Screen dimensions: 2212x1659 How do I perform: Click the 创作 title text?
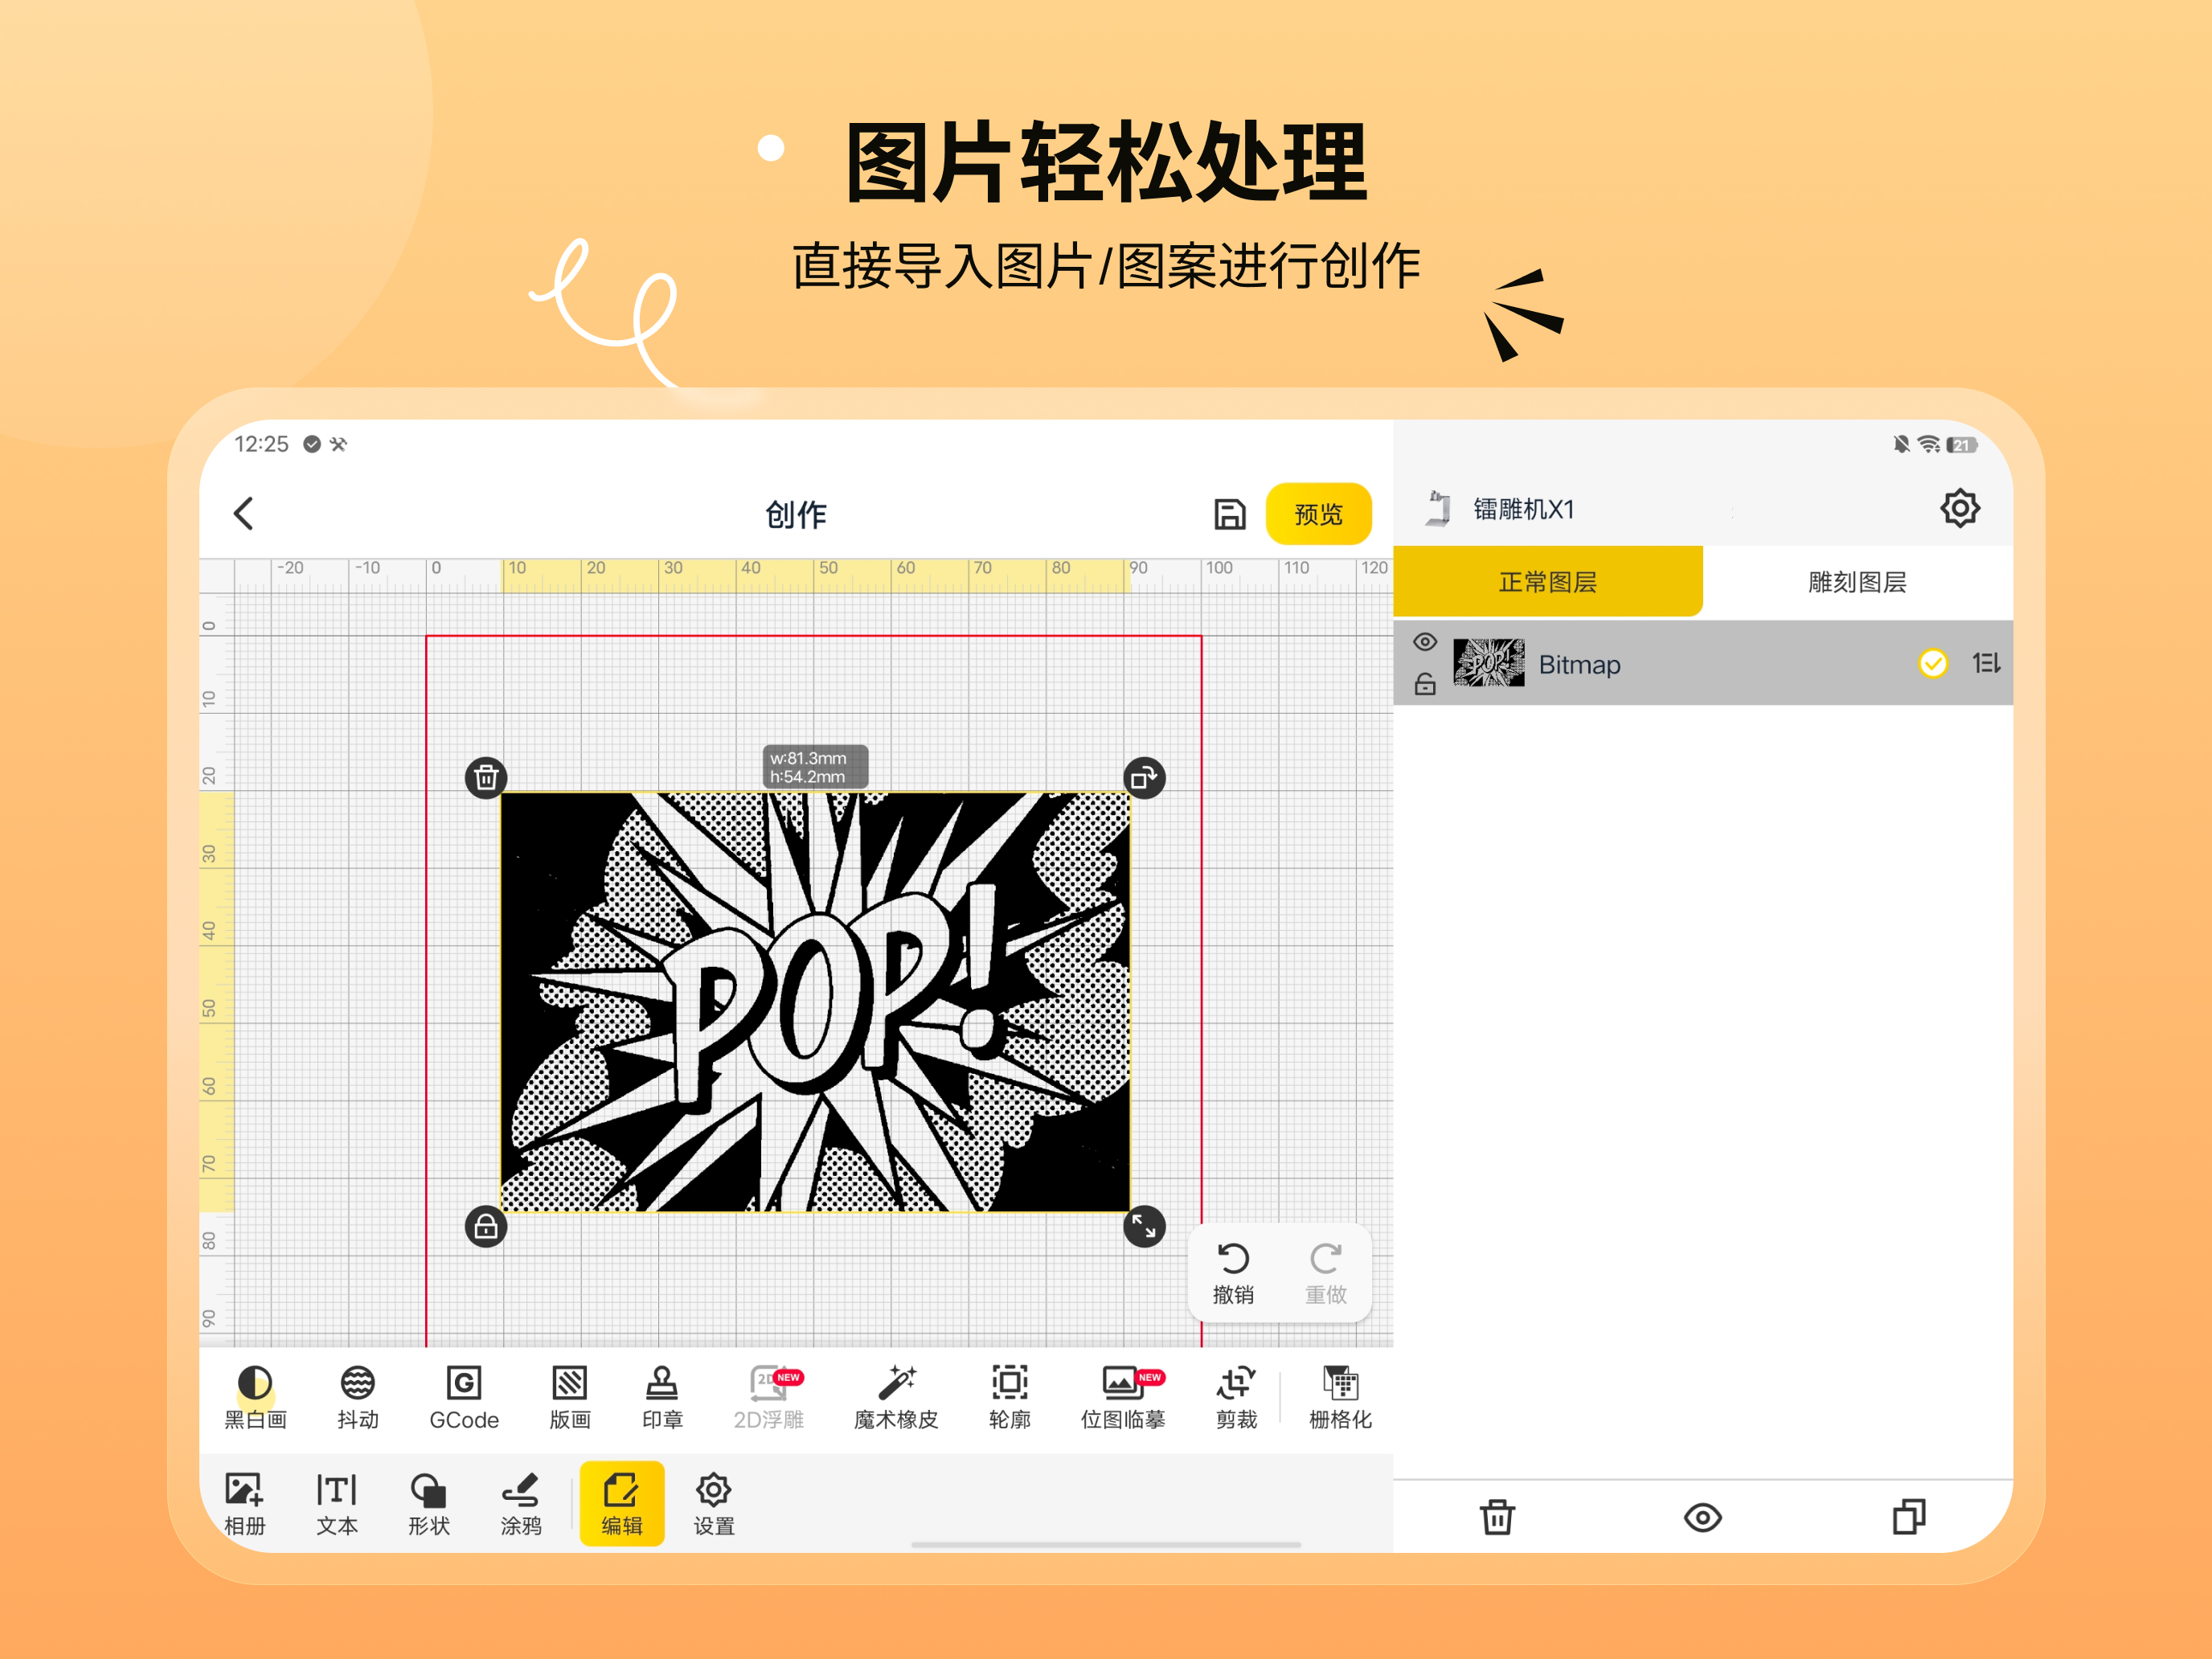pyautogui.click(x=796, y=514)
